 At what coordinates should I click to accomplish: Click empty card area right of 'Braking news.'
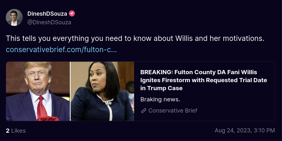(226, 99)
